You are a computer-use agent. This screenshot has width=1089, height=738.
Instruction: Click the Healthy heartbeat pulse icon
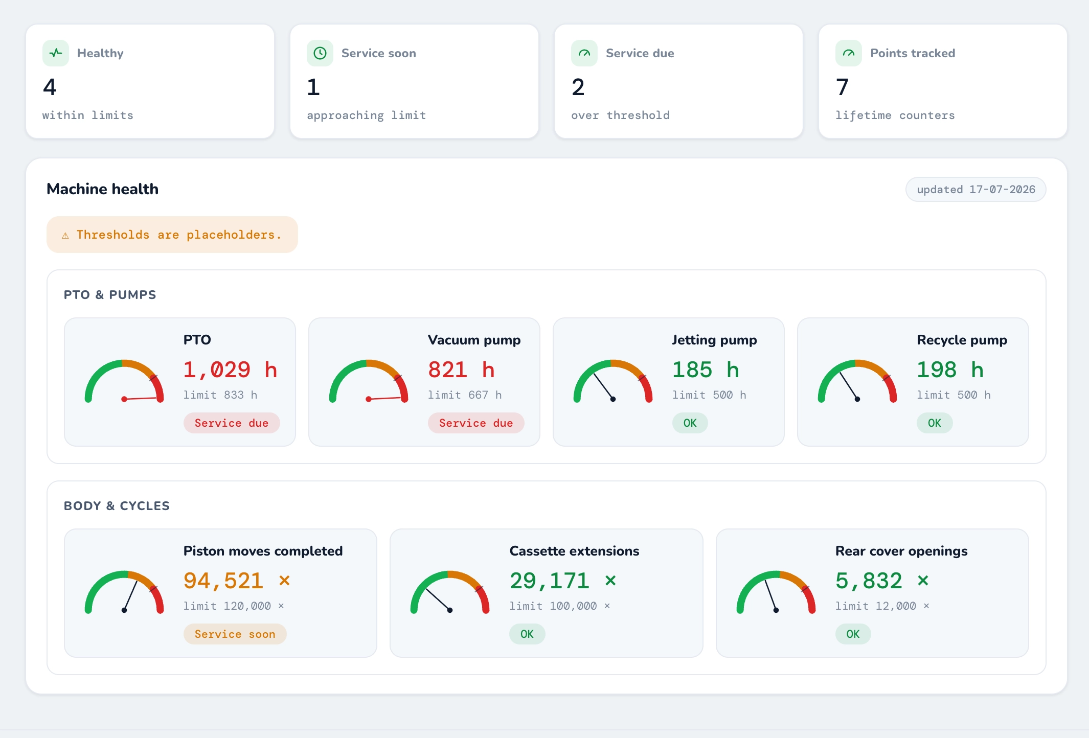(x=56, y=53)
